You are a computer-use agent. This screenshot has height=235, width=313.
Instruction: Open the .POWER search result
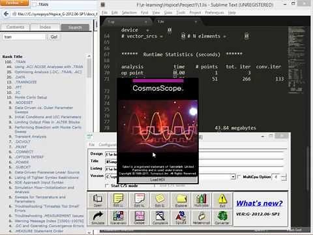click(x=22, y=162)
